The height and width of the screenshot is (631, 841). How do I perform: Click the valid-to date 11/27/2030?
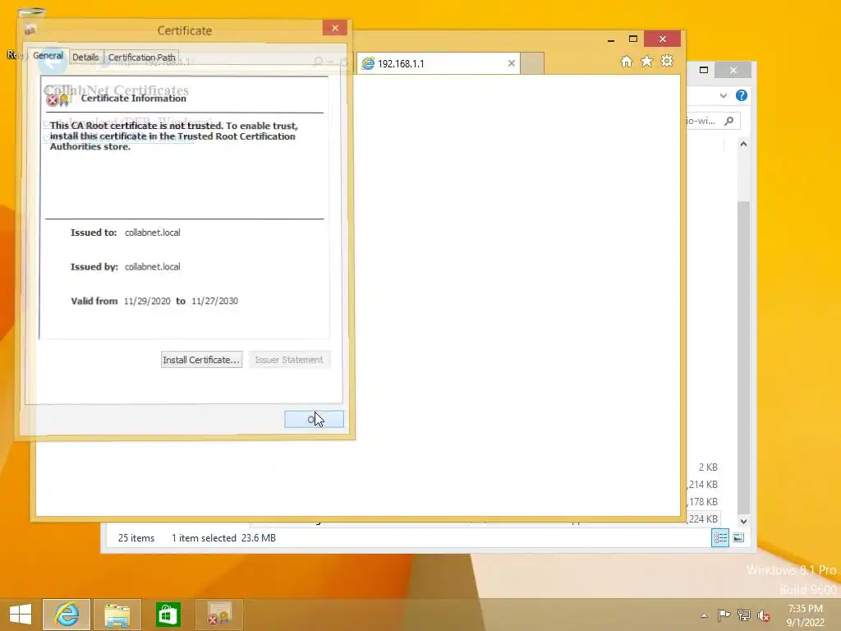coord(214,301)
